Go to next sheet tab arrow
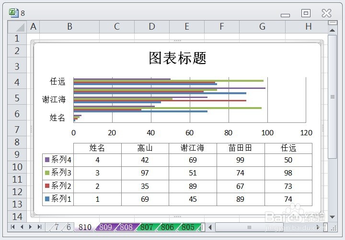Image resolution: width=345 pixels, height=240 pixels. click(x=30, y=227)
